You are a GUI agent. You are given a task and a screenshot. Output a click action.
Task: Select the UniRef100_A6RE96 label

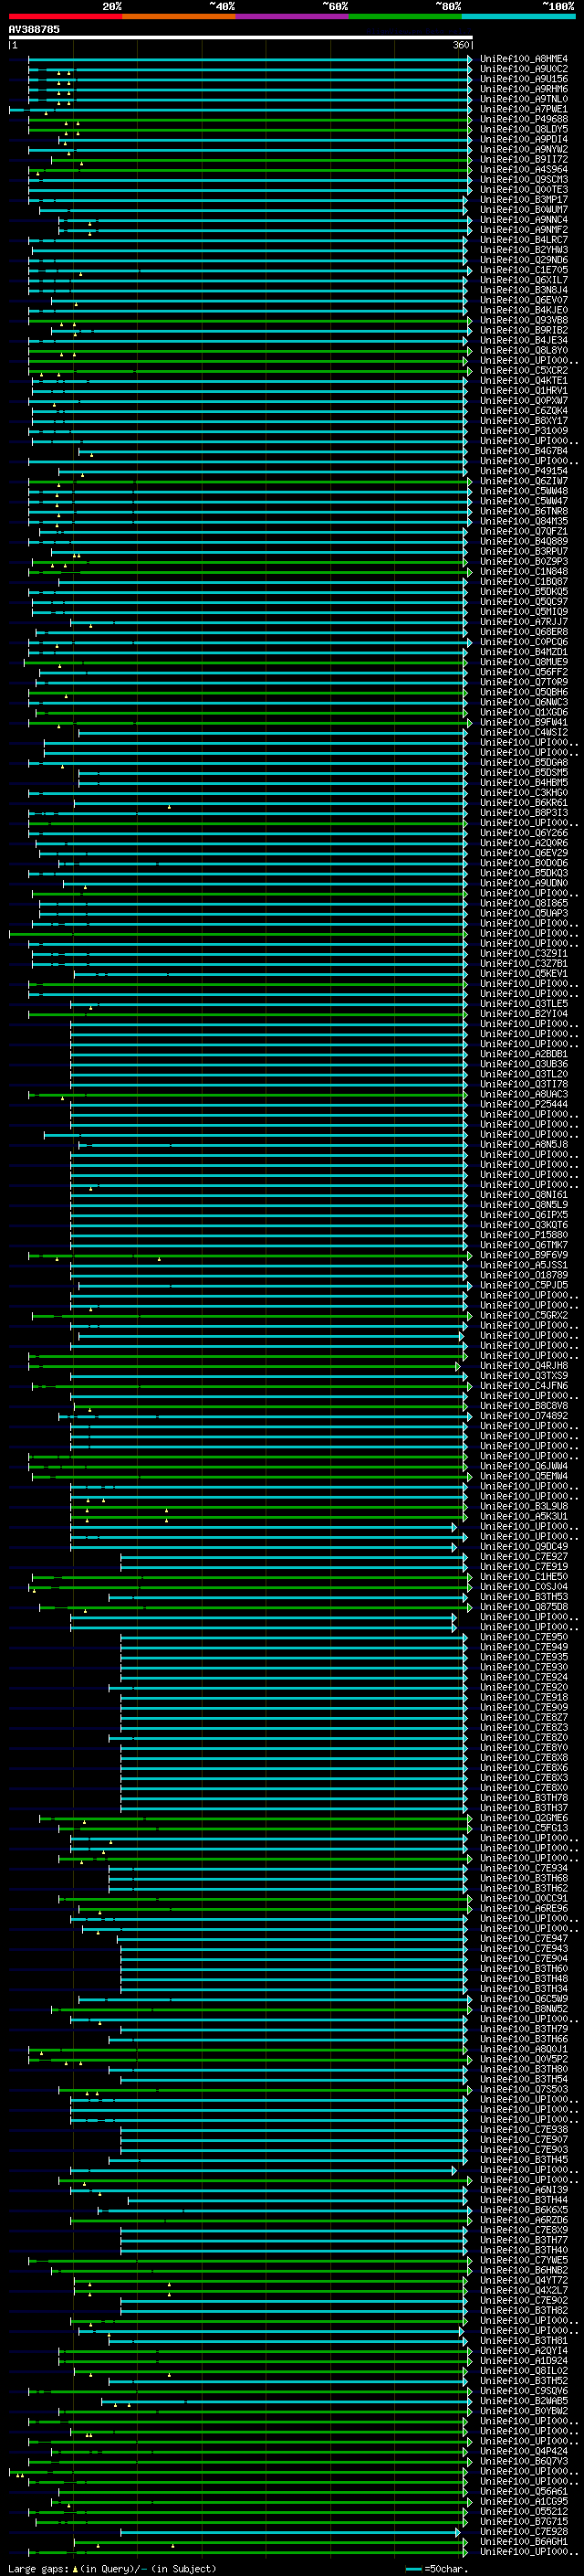[x=524, y=1908]
